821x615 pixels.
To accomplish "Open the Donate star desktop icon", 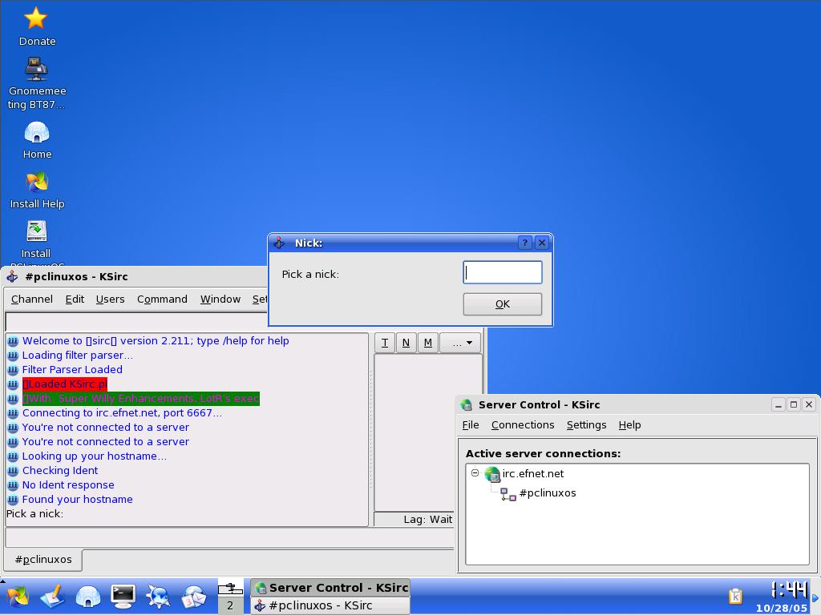I will [x=36, y=19].
